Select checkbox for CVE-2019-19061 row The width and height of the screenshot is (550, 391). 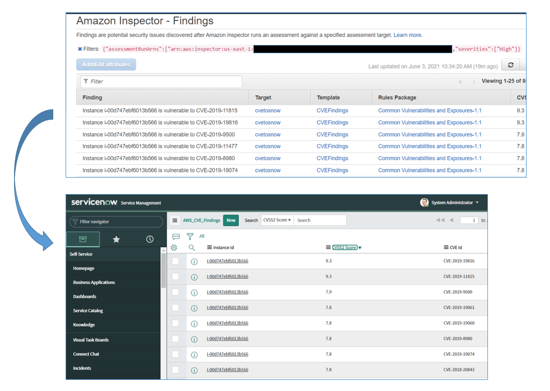pyautogui.click(x=176, y=307)
